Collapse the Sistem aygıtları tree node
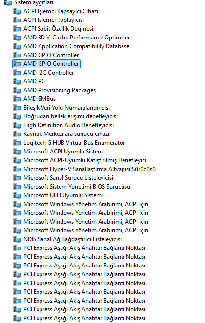The image size is (205, 323). [x=1, y=2]
